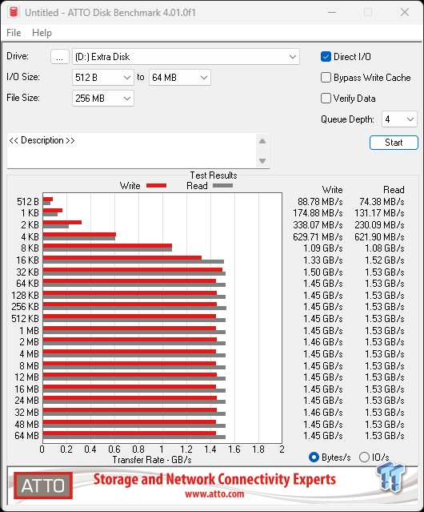Image resolution: width=424 pixels, height=512 pixels.
Task: Click the 16 KB read value 1.52 GB/s
Action: tap(385, 260)
